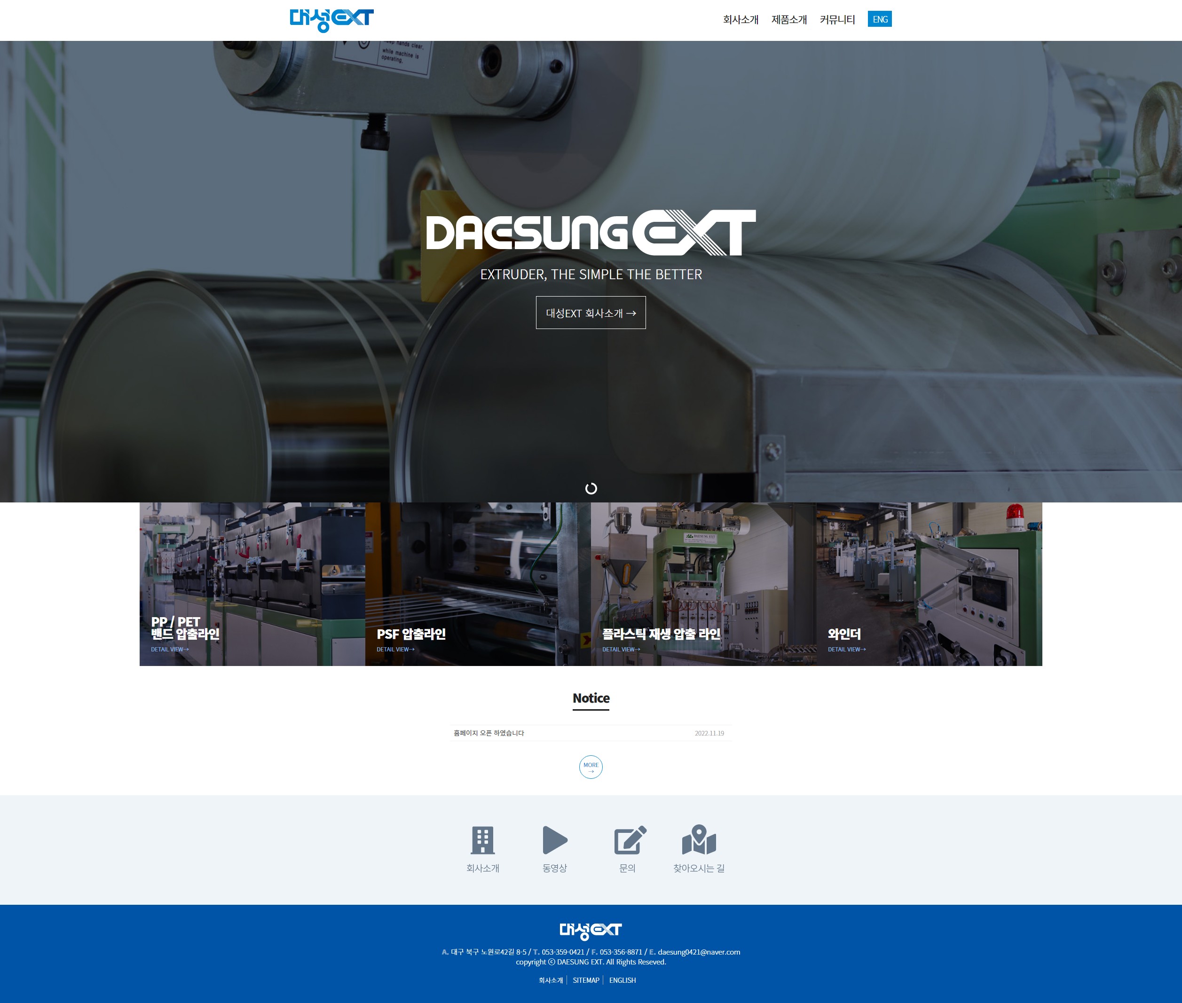Viewport: 1182px width, 1003px height.
Task: Click the tagline EXTRUDER, THE SIMPLE THE BETTER
Action: (591, 274)
